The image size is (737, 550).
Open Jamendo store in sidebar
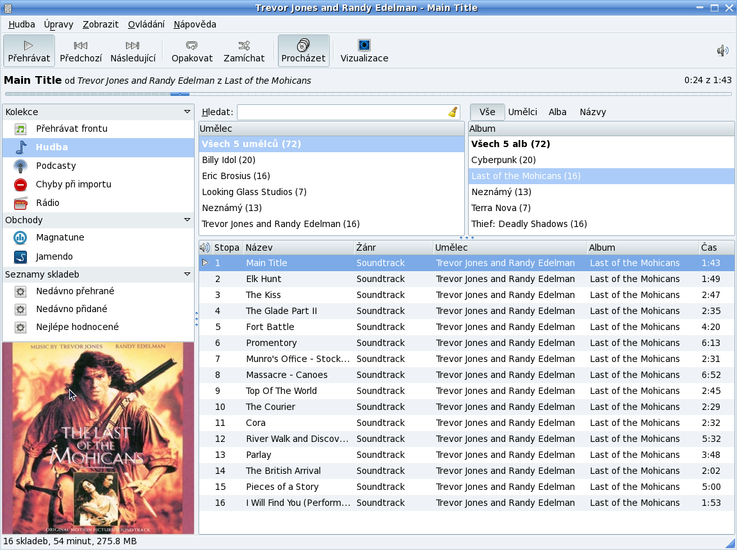click(54, 256)
